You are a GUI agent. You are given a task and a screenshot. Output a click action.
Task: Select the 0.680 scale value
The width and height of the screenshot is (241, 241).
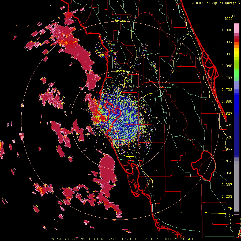pyautogui.click(x=227, y=101)
